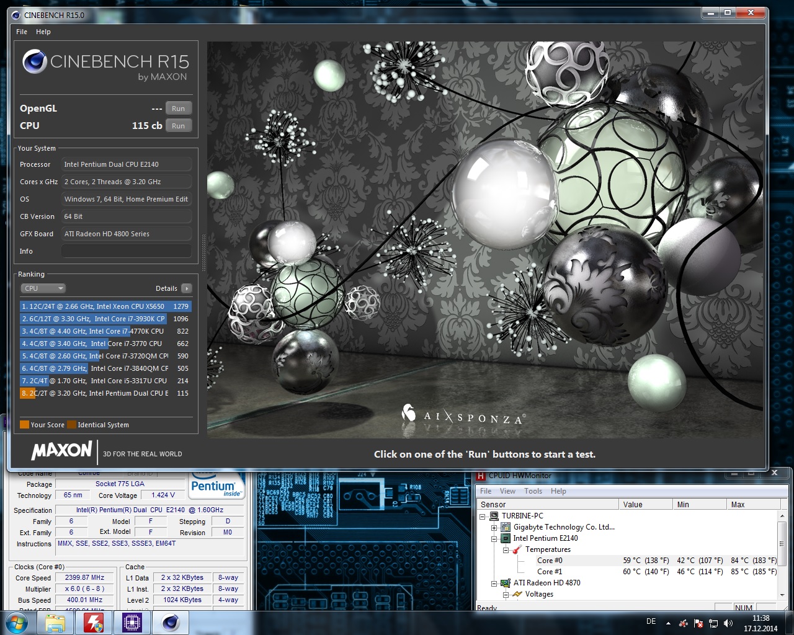Image resolution: width=794 pixels, height=635 pixels.
Task: Click the HWMonitor vertical scrollbar thumb
Action: coord(782,543)
